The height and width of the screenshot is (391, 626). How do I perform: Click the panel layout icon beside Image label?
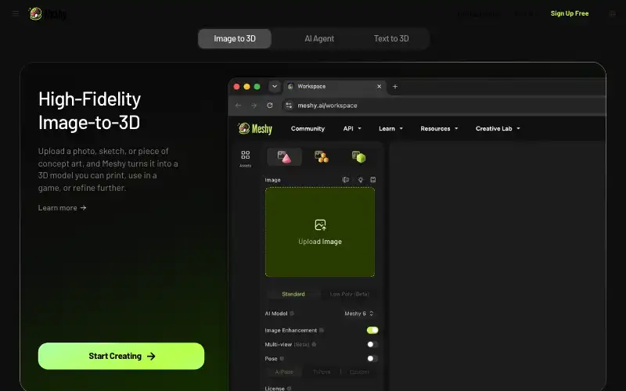click(x=346, y=180)
